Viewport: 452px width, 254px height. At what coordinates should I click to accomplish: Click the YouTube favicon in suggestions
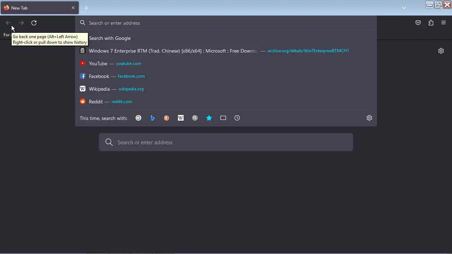click(83, 64)
